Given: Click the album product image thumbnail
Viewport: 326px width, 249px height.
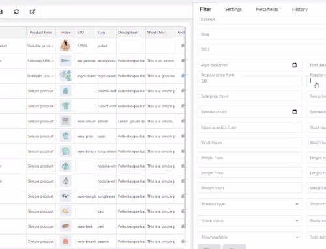Looking at the screenshot, I should tap(65, 121).
